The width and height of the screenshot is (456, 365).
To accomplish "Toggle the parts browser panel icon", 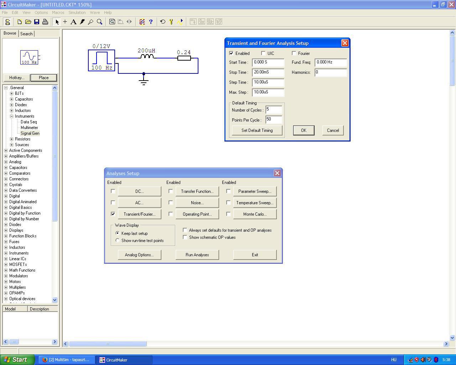I will tap(7, 22).
